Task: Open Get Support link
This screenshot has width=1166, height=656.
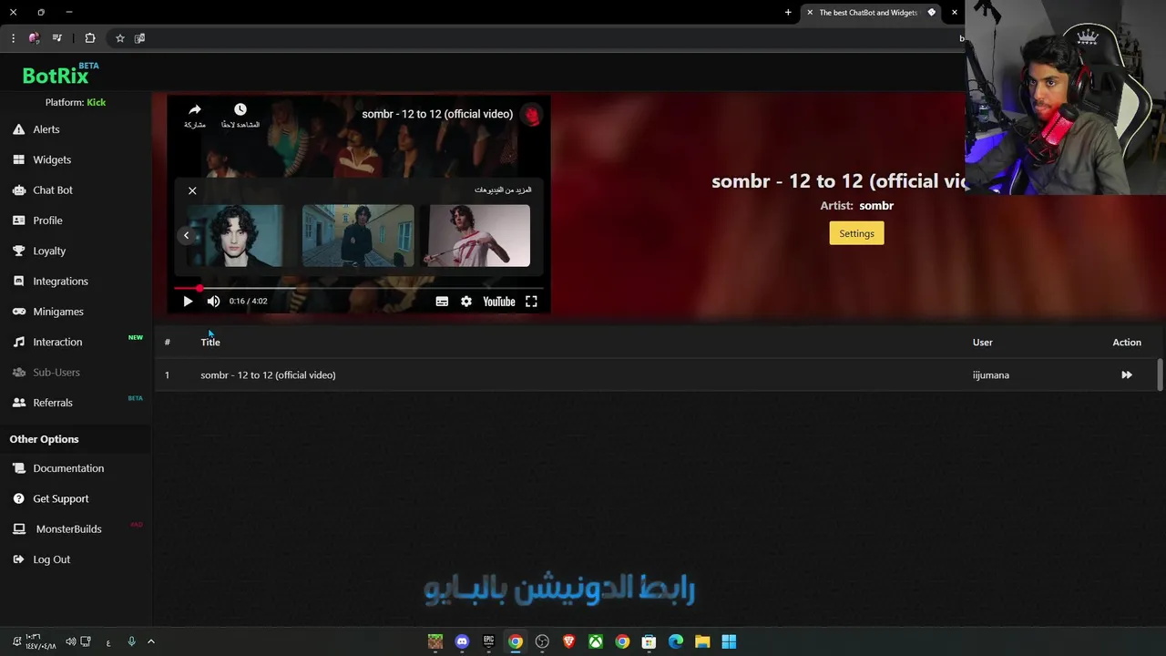Action: point(61,498)
